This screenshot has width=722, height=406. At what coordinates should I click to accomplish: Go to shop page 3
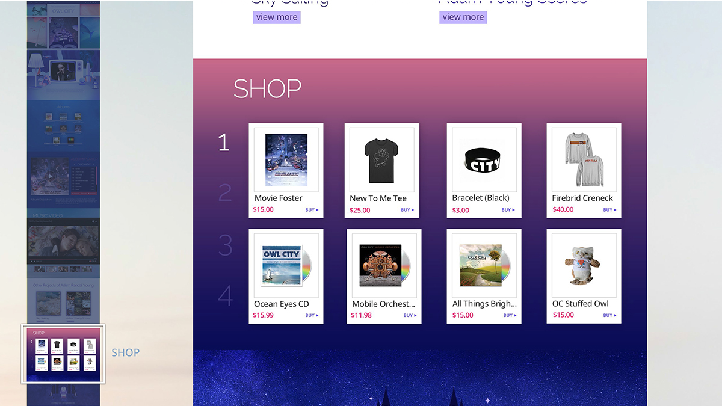click(x=225, y=245)
